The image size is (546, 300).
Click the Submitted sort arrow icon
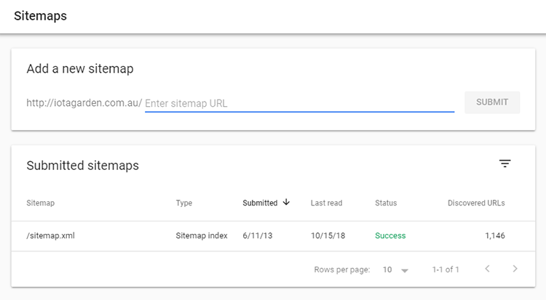click(x=286, y=202)
